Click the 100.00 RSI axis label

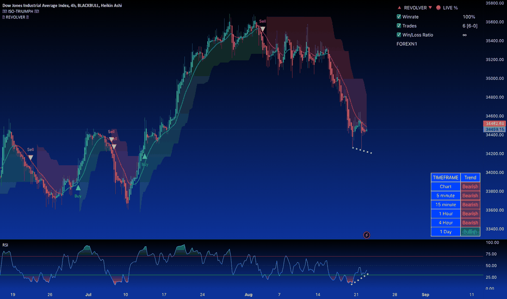492,242
